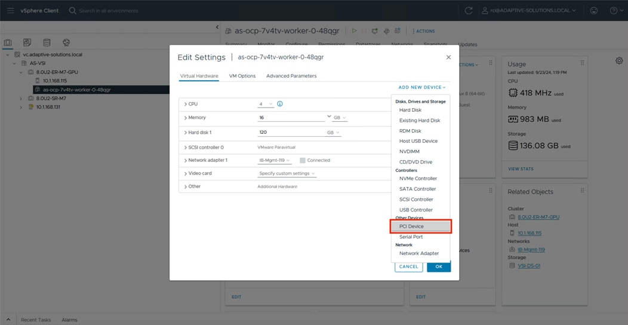The image size is (628, 325).
Task: Click the dashboard settings gear icon
Action: coord(619,61)
